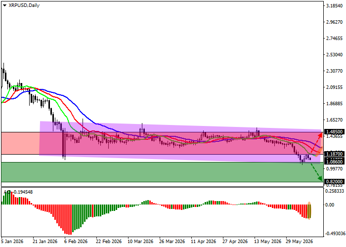The width and height of the screenshot is (346, 247).
Task: Select the 0.82000 price level label
Action: tap(335, 181)
